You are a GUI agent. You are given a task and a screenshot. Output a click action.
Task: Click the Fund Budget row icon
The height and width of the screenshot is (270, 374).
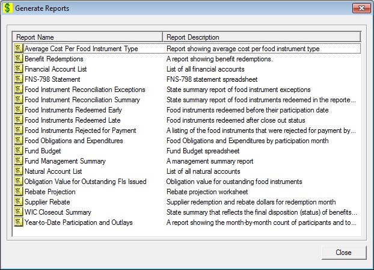tap(19, 151)
